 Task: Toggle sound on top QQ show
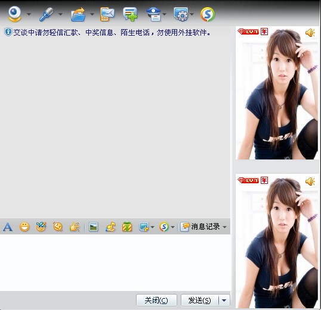point(310,33)
